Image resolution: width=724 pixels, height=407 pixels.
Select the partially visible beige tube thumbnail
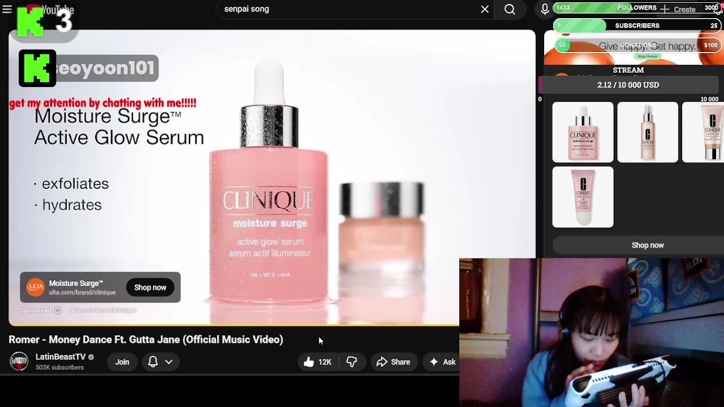click(x=704, y=132)
